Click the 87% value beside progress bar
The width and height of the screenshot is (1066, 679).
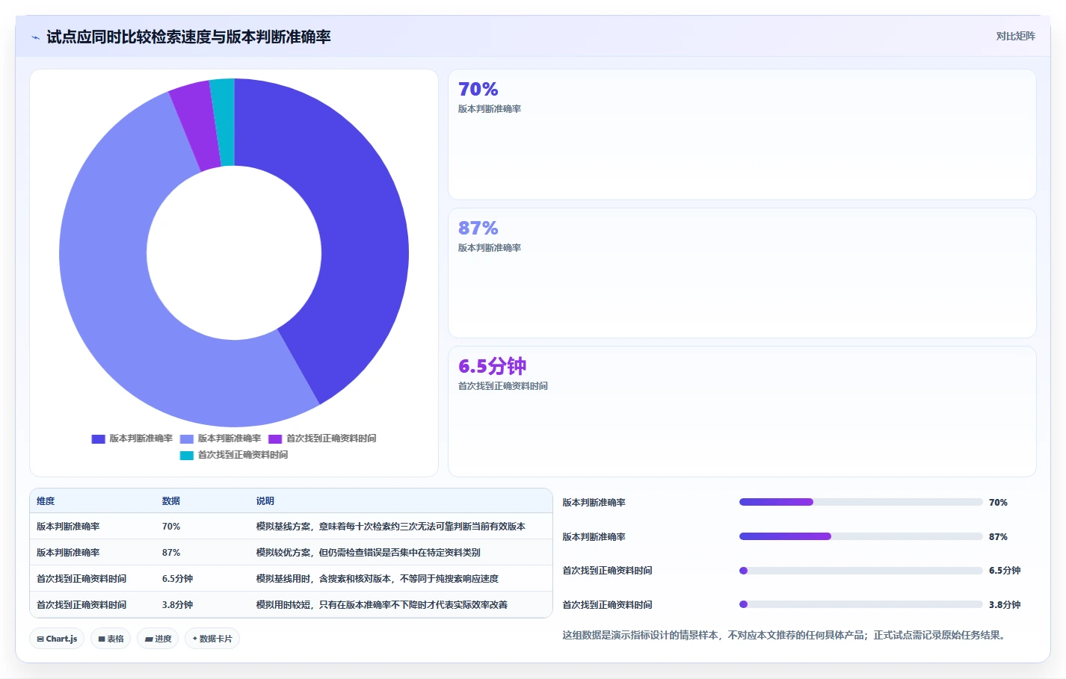coord(999,537)
